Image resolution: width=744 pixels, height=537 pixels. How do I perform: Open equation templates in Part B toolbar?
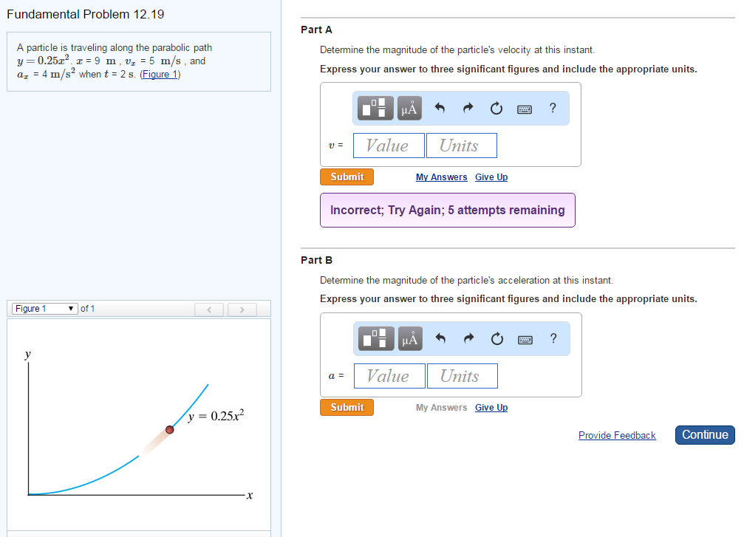coord(375,338)
